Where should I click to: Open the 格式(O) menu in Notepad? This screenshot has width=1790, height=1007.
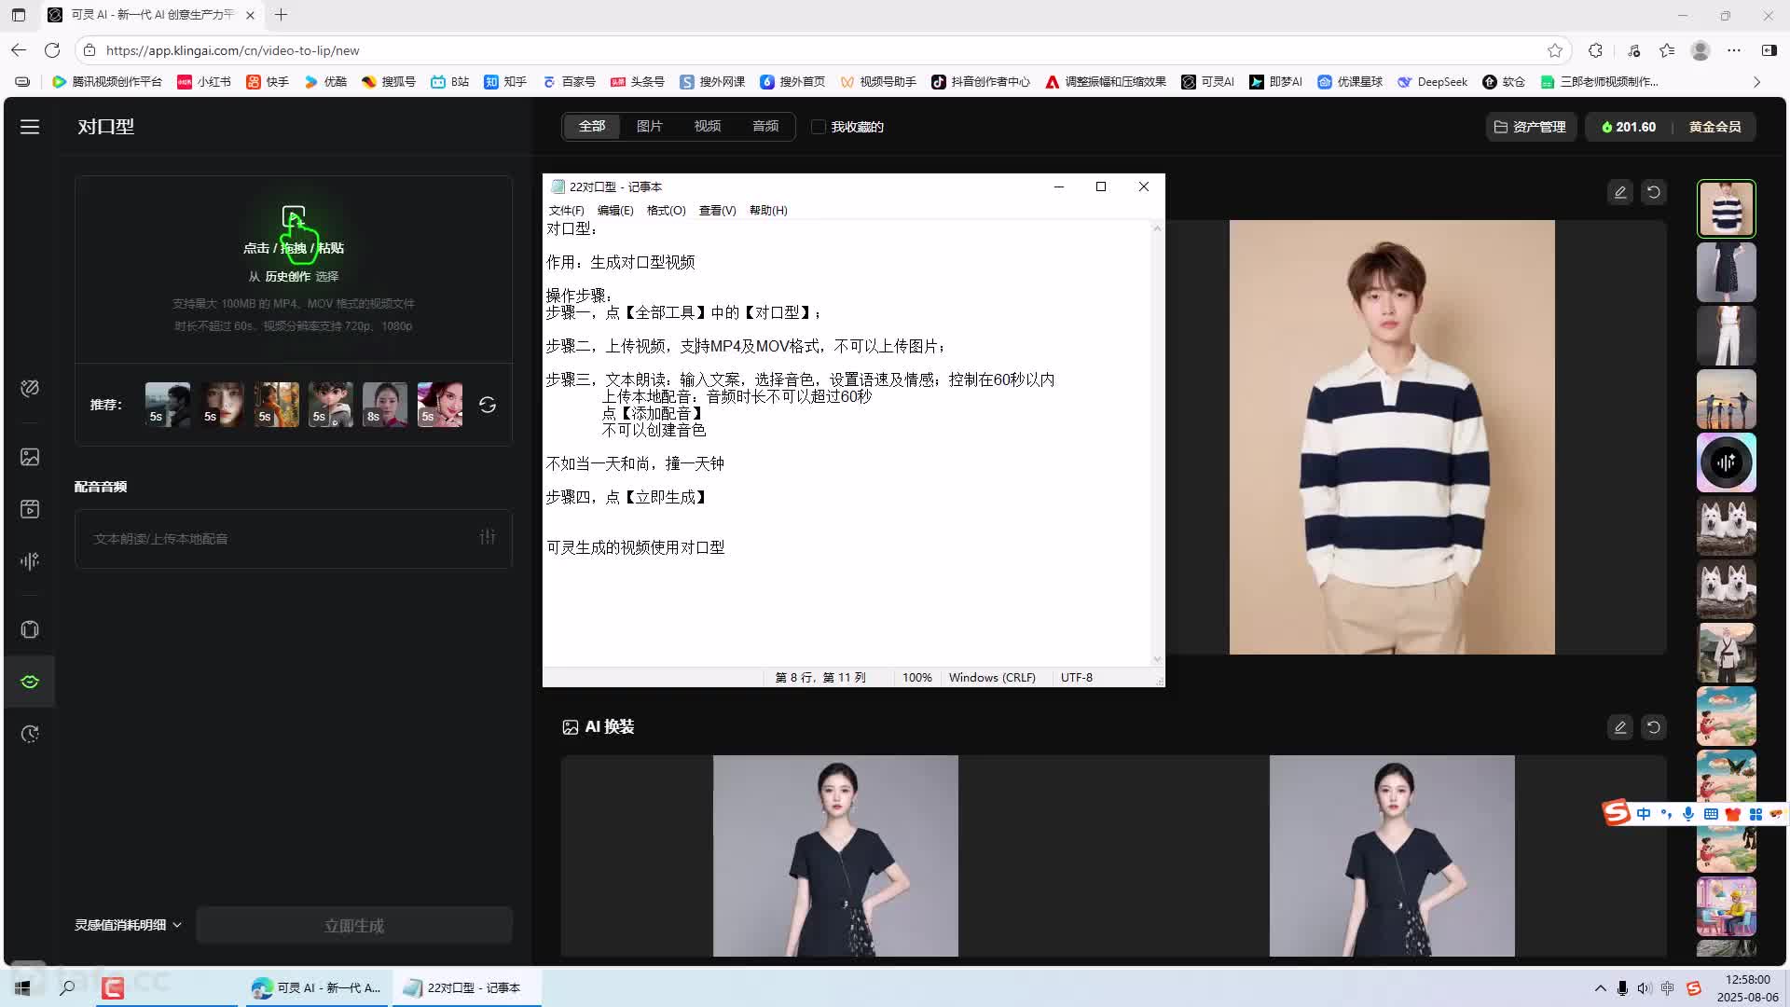[666, 211]
